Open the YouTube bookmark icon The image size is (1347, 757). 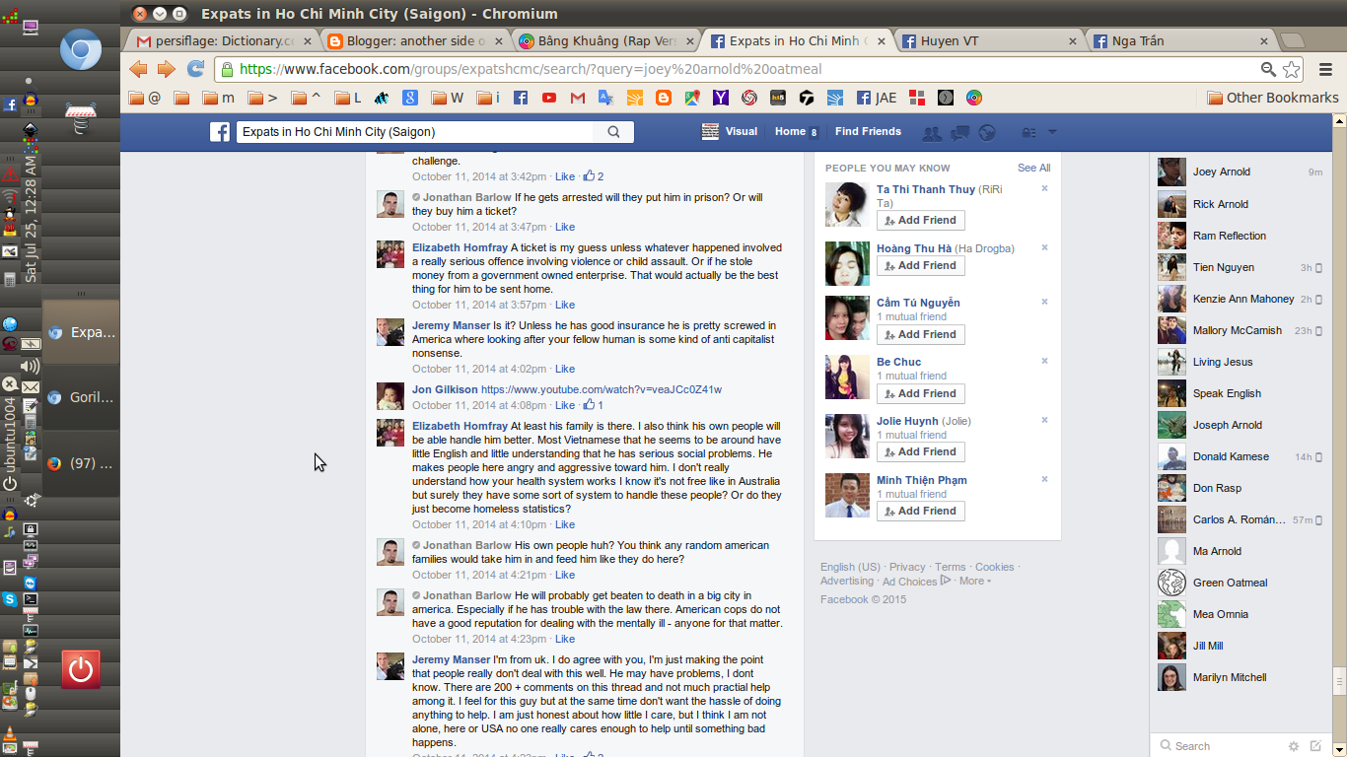tap(549, 98)
